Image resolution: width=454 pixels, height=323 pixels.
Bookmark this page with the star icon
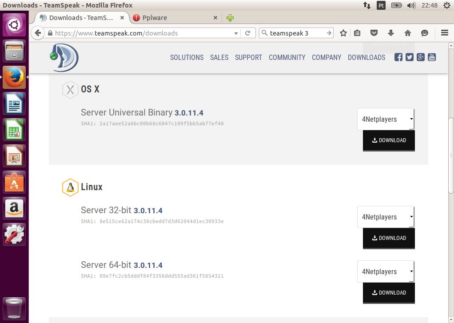click(343, 33)
